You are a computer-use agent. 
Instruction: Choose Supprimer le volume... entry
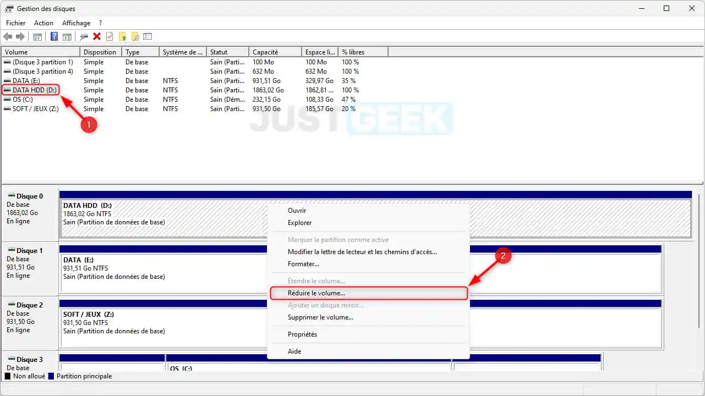368,317
